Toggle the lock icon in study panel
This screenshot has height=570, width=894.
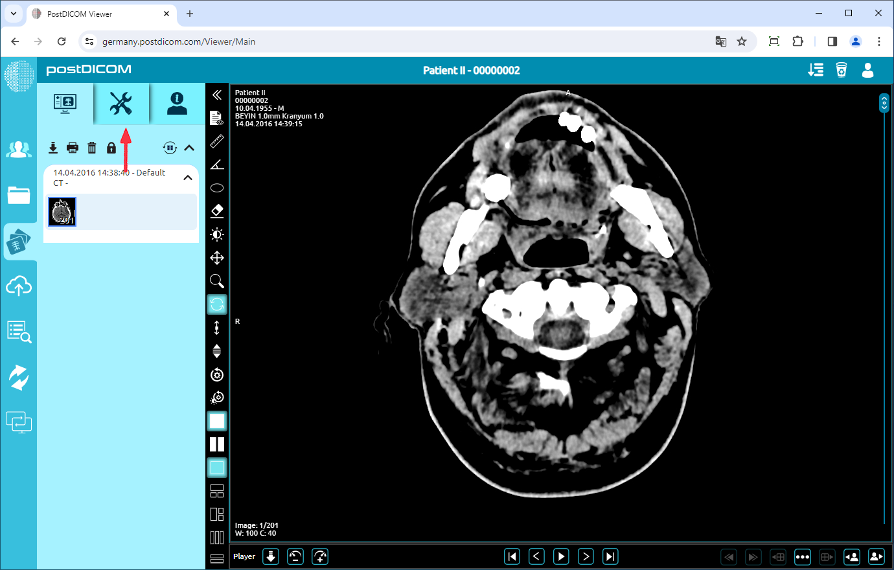tap(111, 148)
